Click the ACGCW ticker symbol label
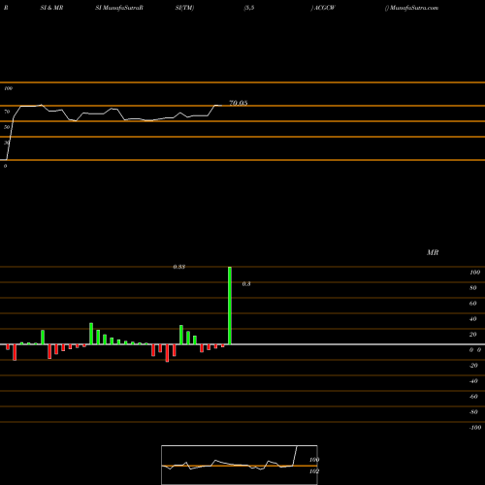 (x=323, y=8)
